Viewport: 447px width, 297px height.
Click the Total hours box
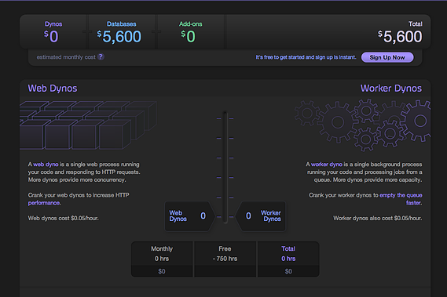pyautogui.click(x=288, y=259)
